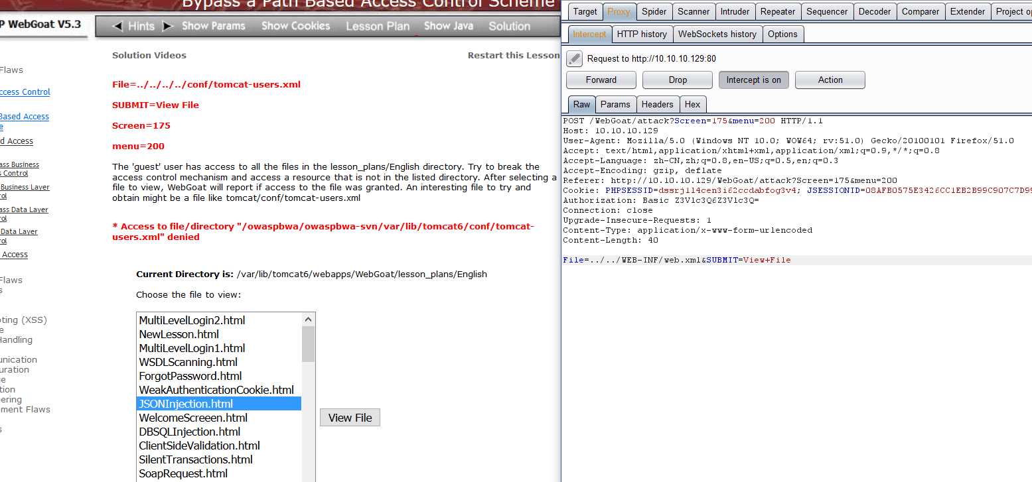This screenshot has height=482, width=1032.
Task: Open Show Java in WebGoat toolbar
Action: click(449, 26)
